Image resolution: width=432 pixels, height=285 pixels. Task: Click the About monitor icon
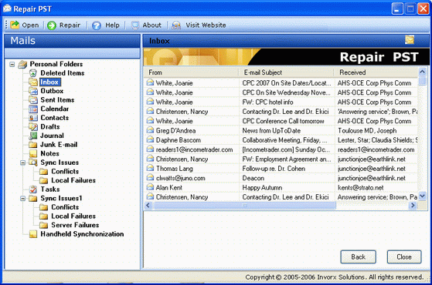pos(135,25)
